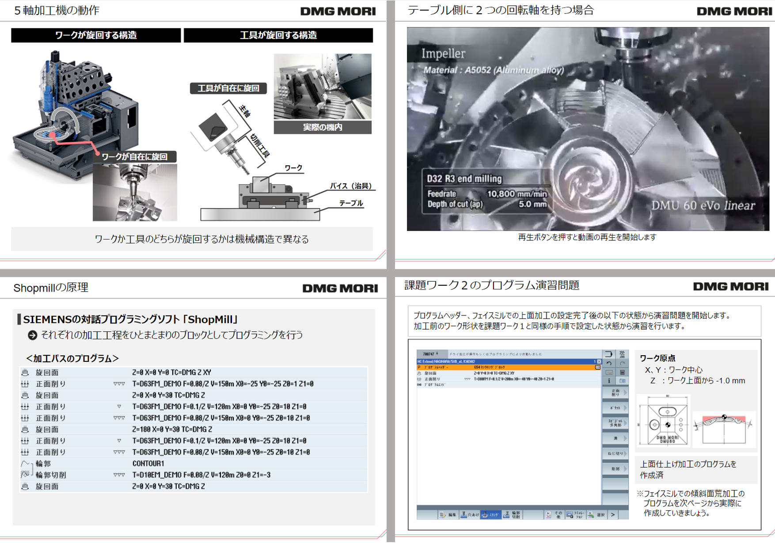Screen dimensions: 775x543
Task: Open the シミュレーション simulation softkey
Action: coord(576,515)
